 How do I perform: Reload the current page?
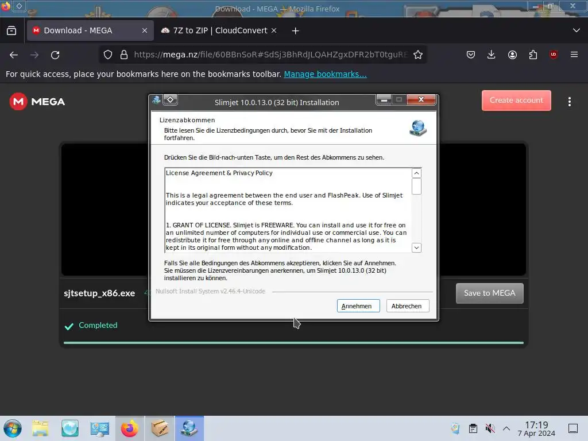56,55
